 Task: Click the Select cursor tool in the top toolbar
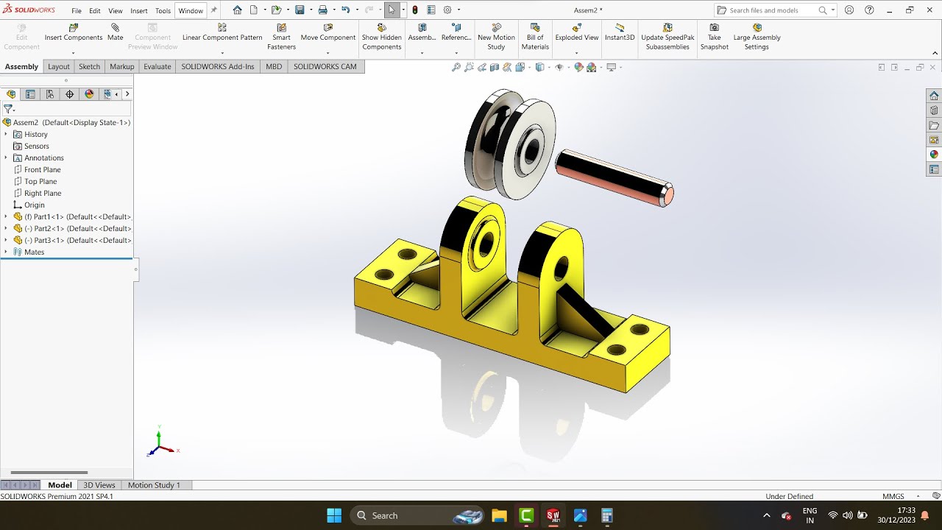pos(392,10)
